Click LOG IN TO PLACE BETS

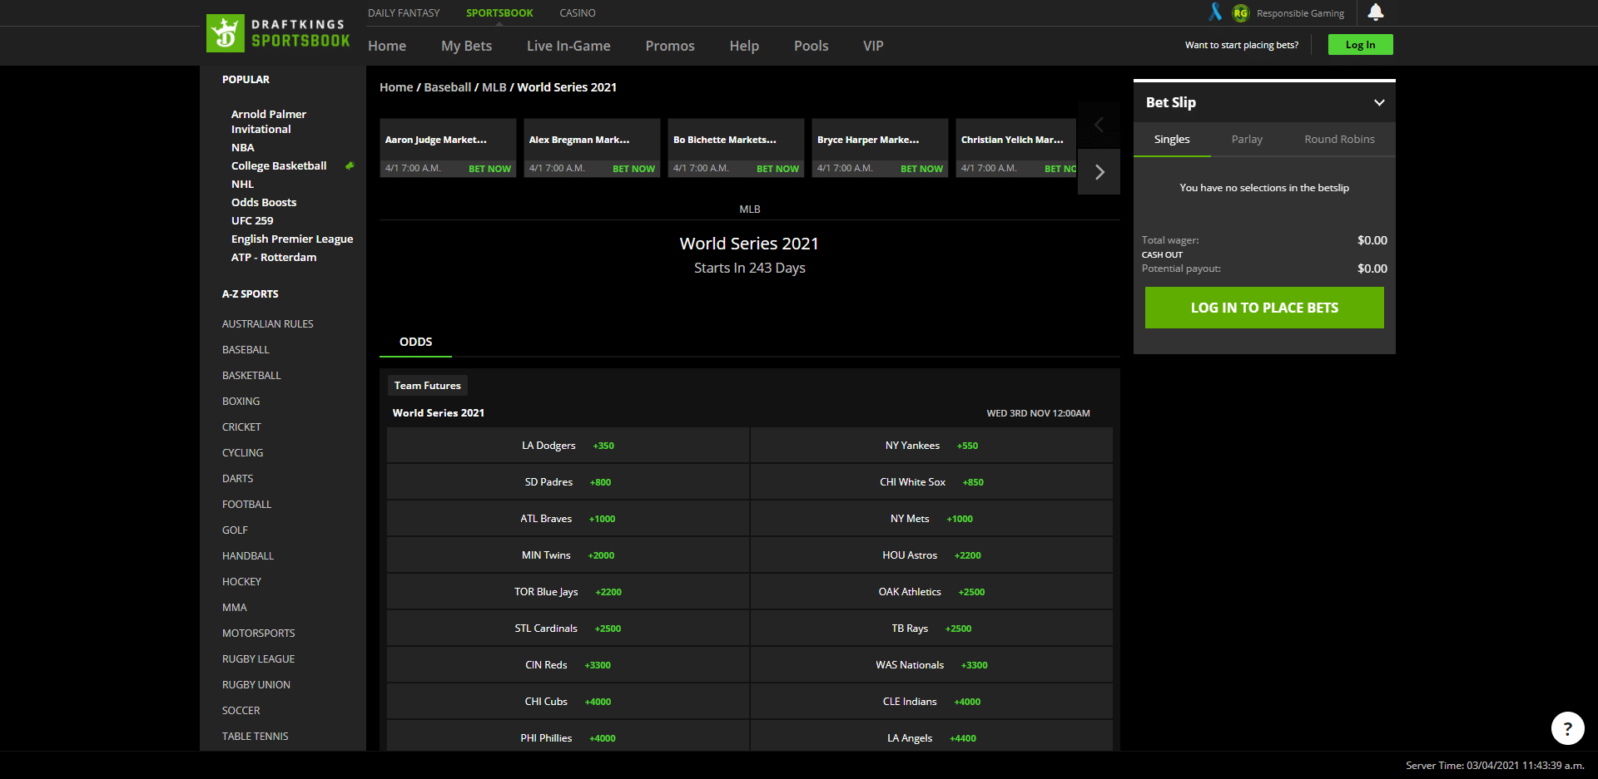1263,307
